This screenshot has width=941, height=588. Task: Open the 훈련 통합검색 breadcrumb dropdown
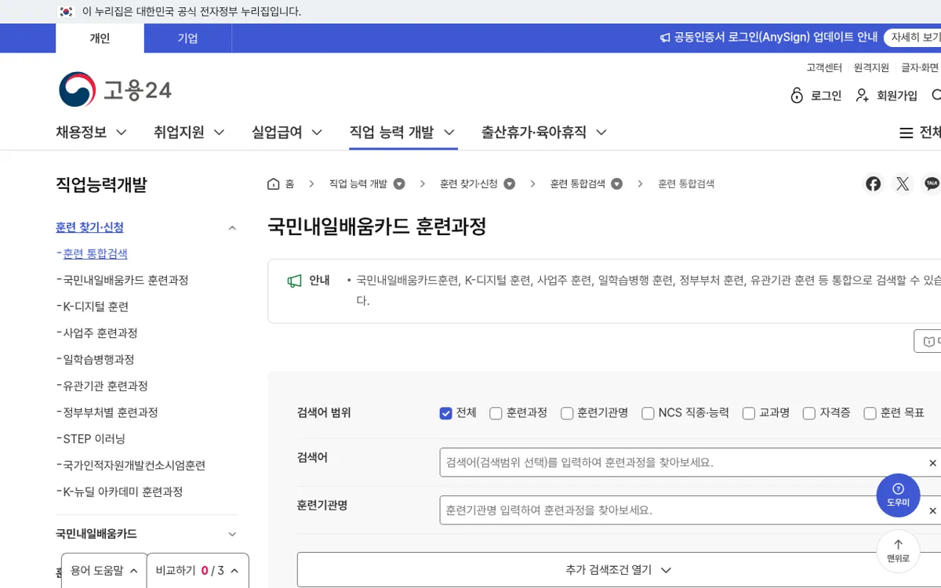coord(617,183)
